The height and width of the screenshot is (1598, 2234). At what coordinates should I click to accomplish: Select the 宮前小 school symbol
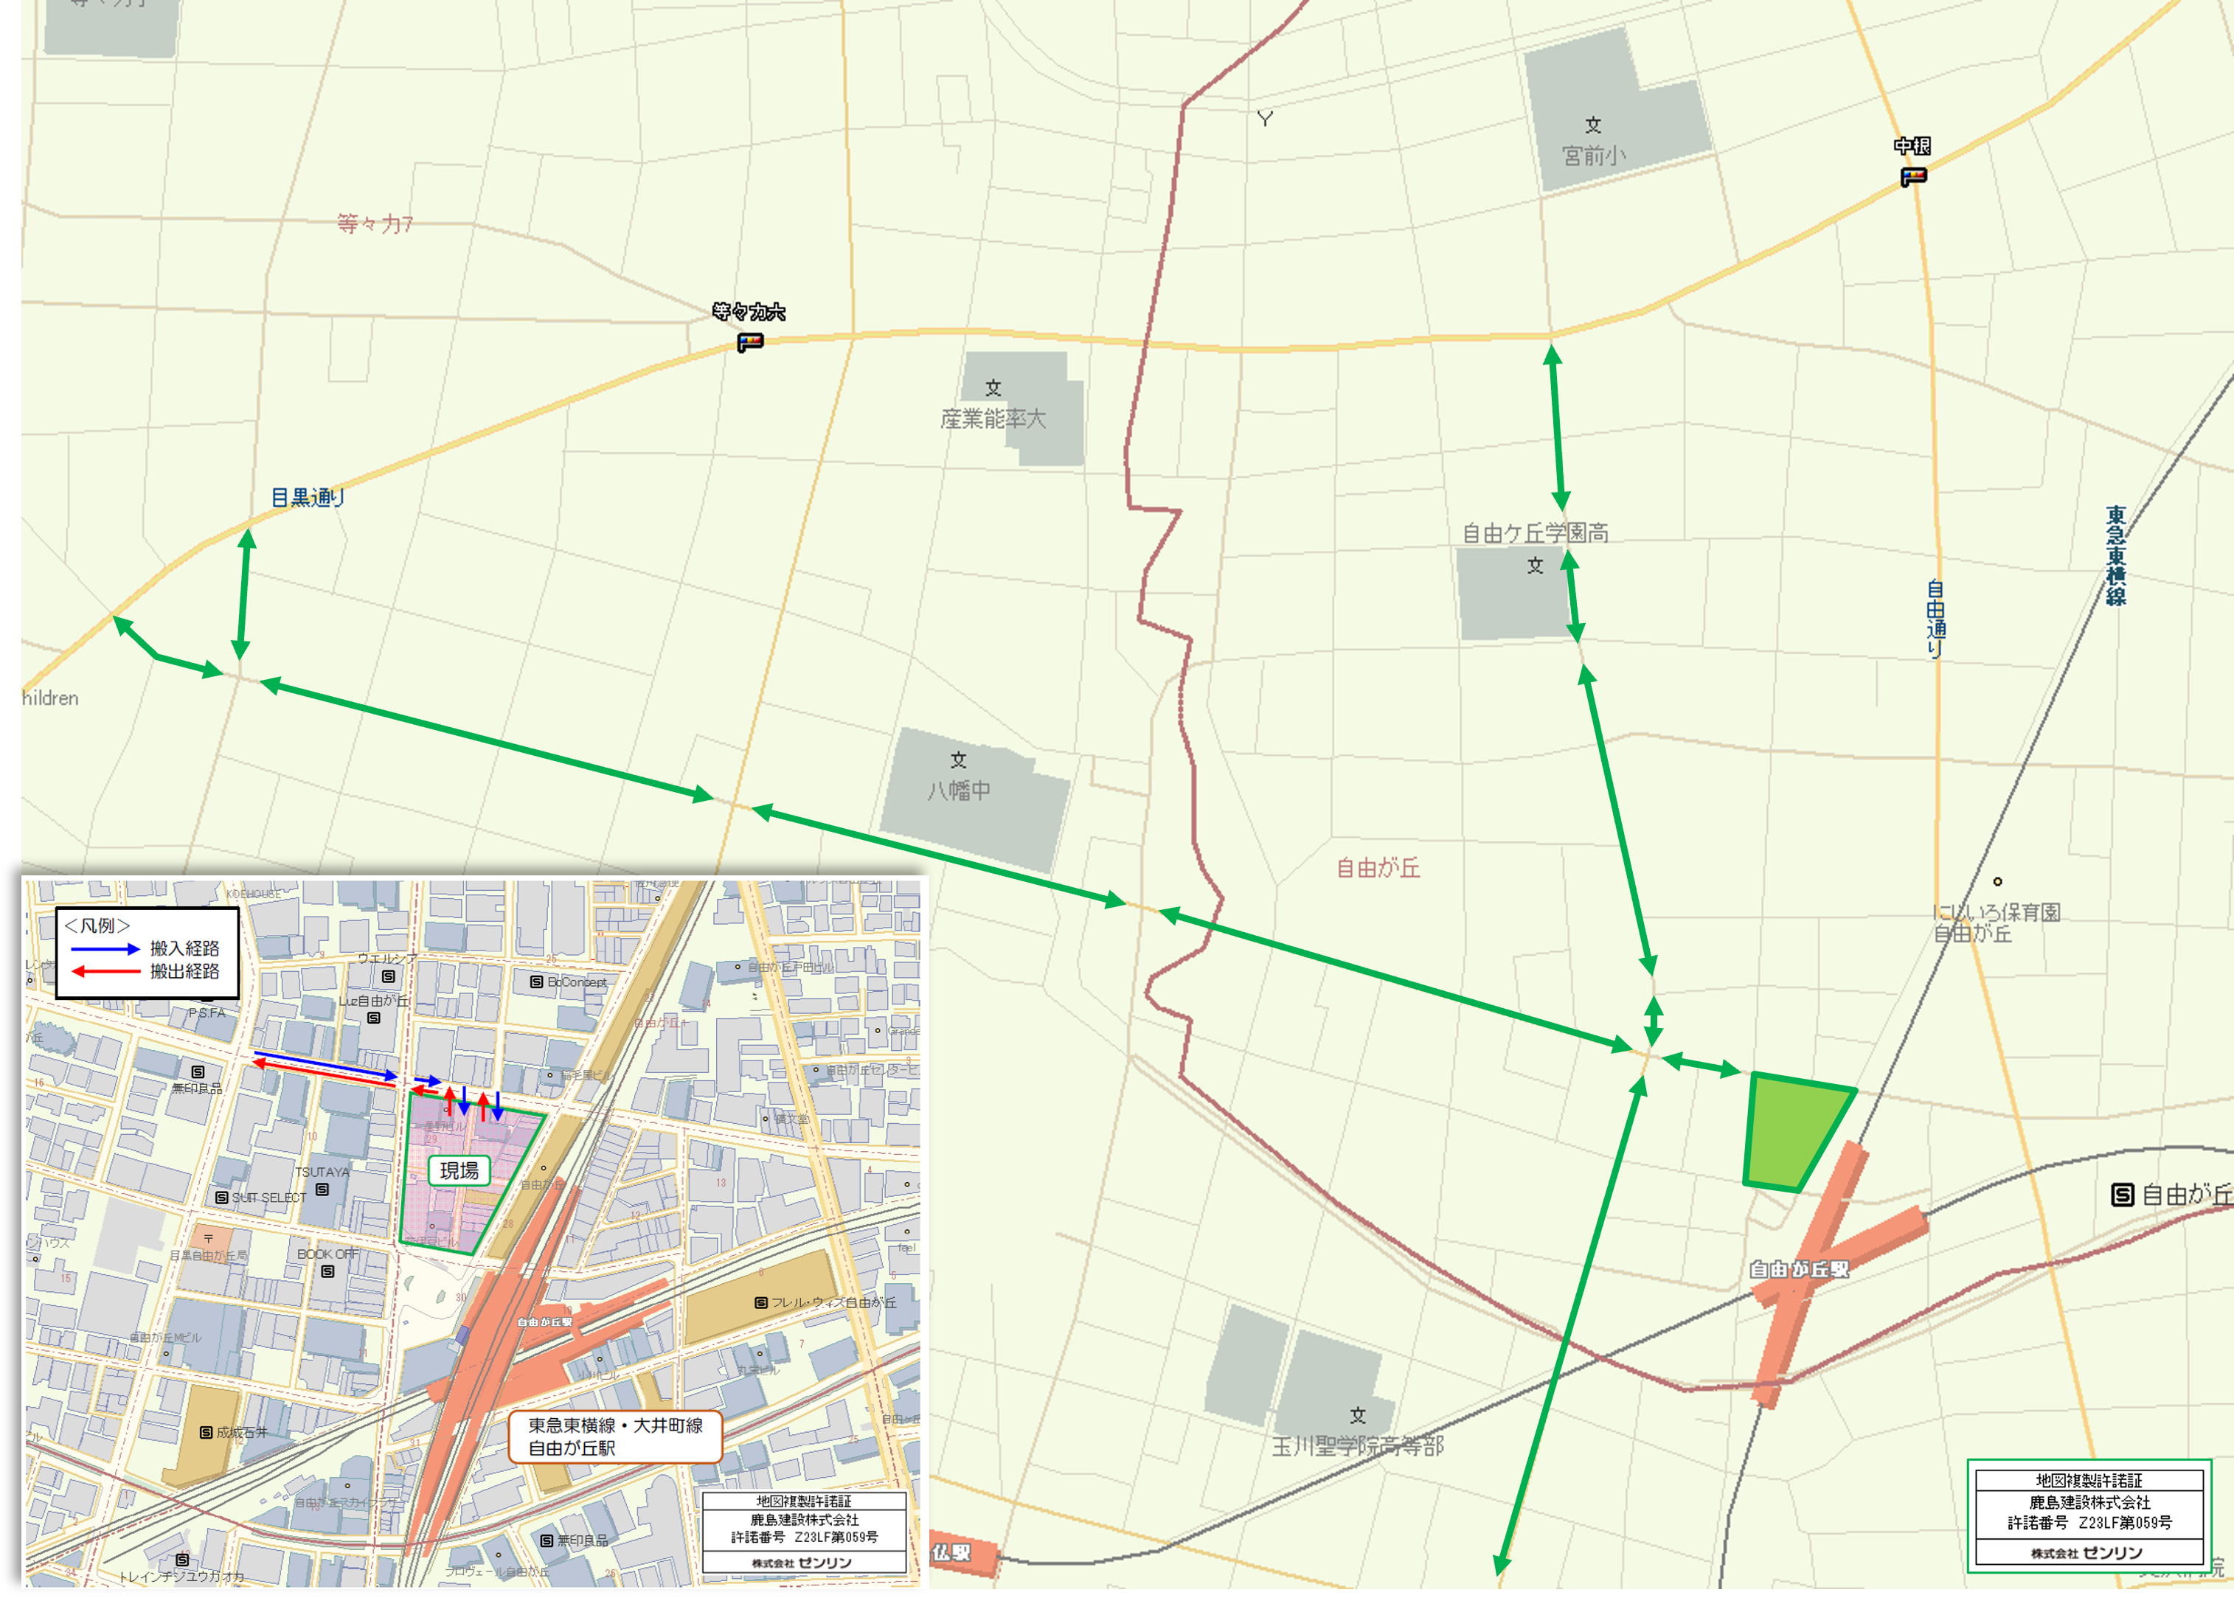point(1593,126)
